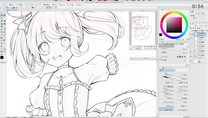Click the New raster layer icon in Layer panel
Viewport: 208px width, 118px height.
click(192, 31)
